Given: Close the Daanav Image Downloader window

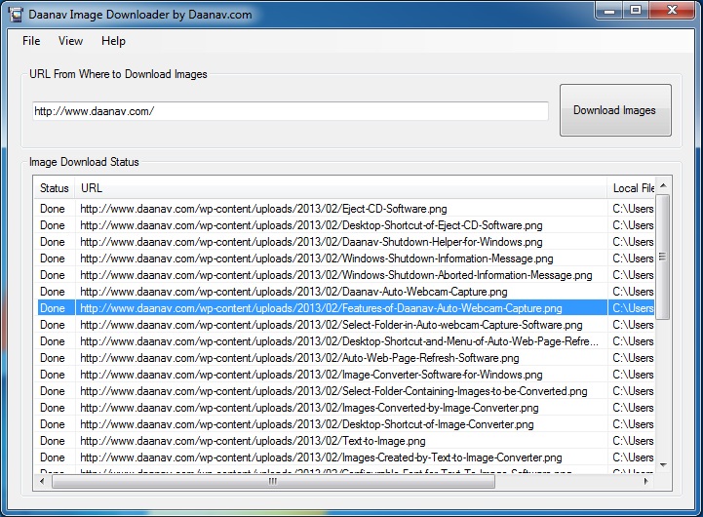Looking at the screenshot, I should point(672,11).
